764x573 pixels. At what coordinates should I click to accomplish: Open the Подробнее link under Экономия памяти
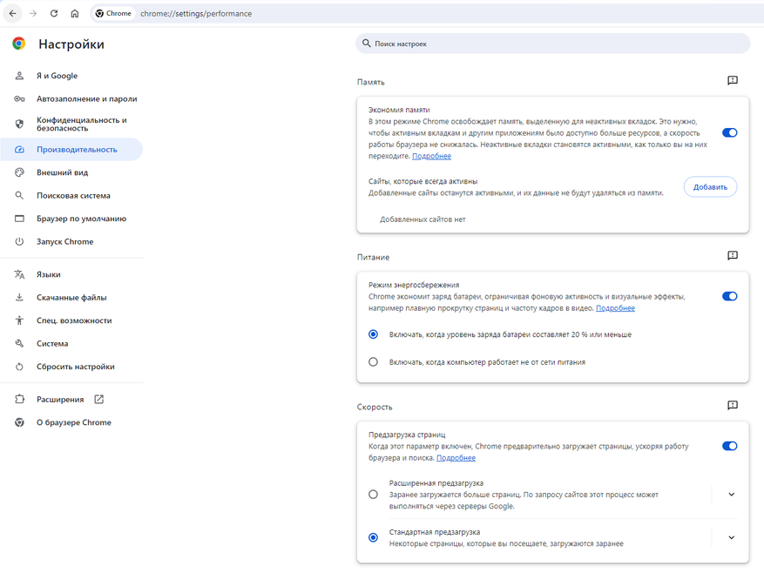pos(431,157)
